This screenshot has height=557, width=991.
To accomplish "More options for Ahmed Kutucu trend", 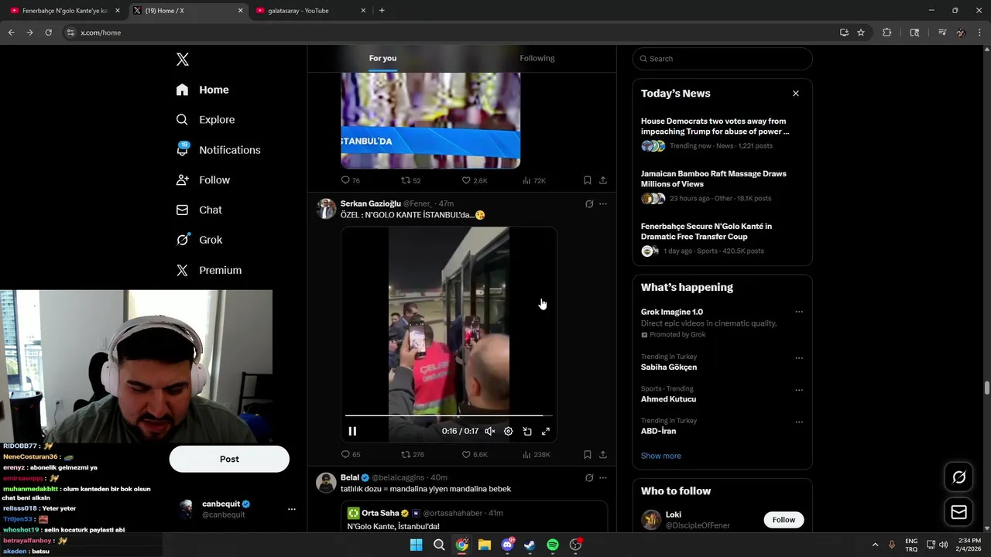I will point(799,390).
